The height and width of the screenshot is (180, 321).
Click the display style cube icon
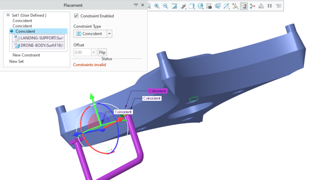click(191, 6)
